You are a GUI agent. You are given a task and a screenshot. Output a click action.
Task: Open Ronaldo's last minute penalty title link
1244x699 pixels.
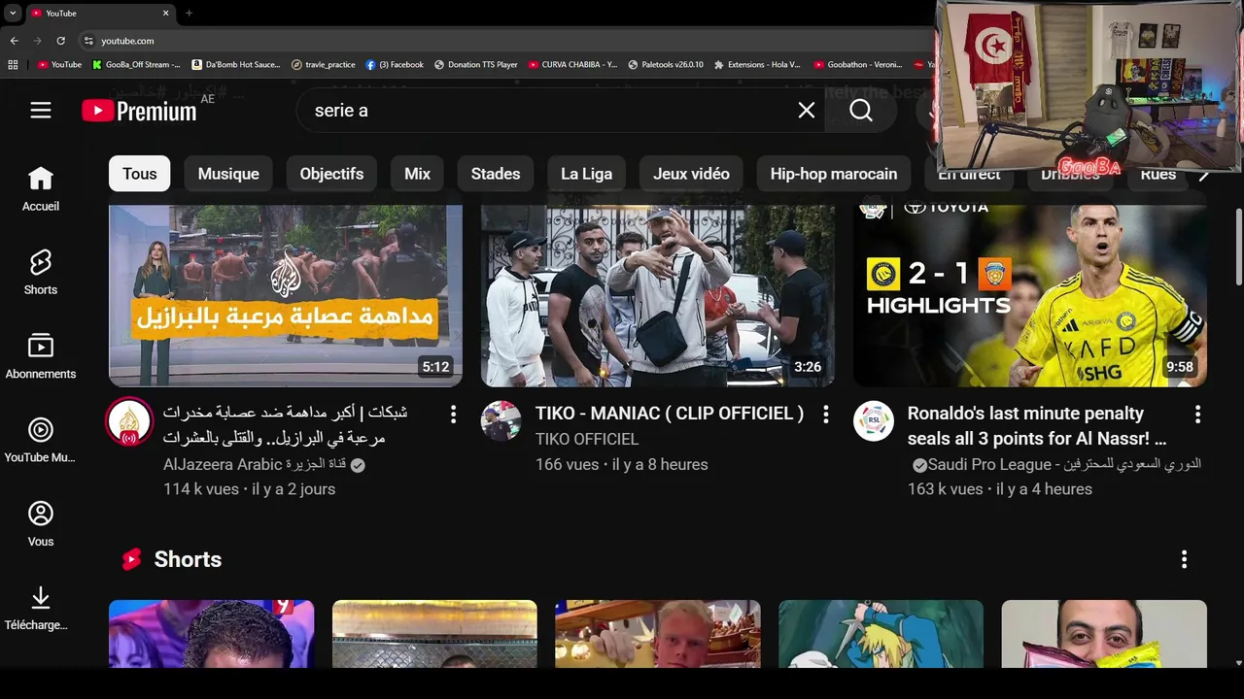point(1037,426)
